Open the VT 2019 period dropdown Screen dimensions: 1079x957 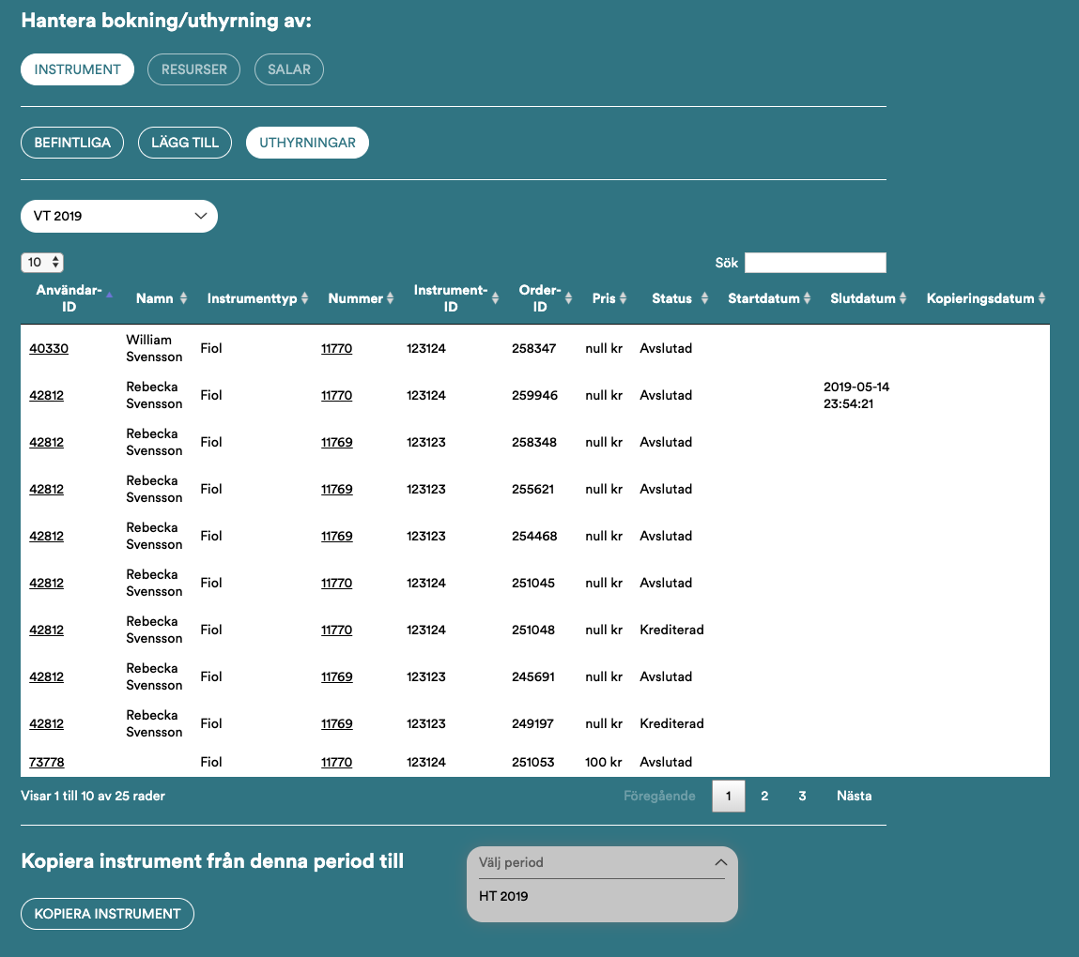[119, 216]
